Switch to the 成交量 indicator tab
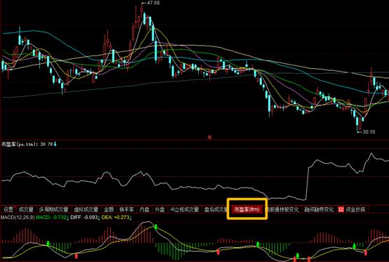Screen dimensions: 389x262 pos(26,209)
